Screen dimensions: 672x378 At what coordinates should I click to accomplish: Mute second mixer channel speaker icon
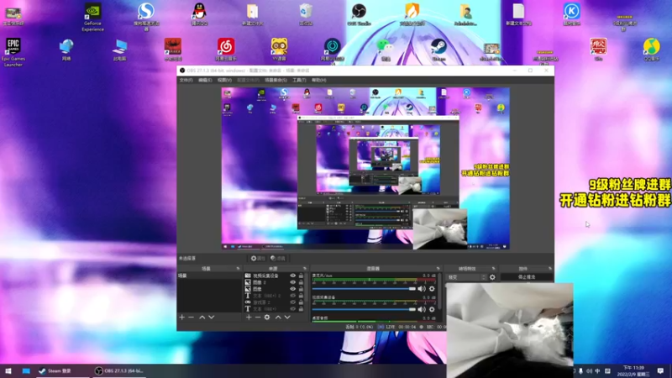click(422, 309)
